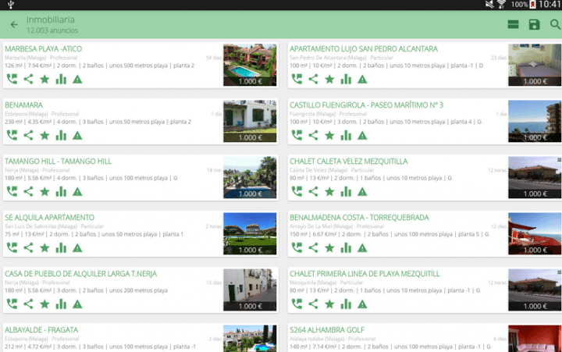Call the SE ALQUILA APARTAMENTO advertiser
Viewport: 562px width, 352px height.
click(12, 247)
